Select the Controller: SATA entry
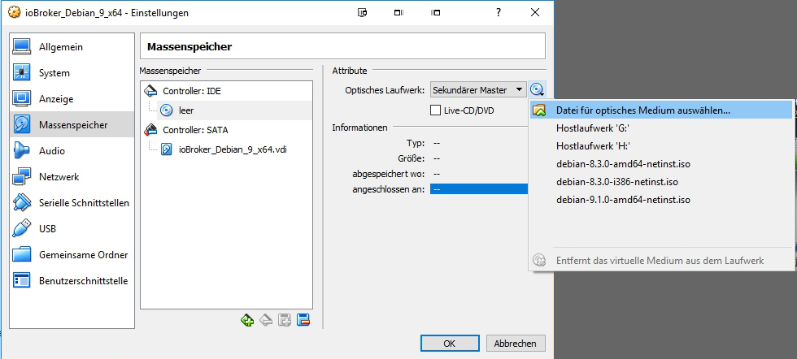The image size is (797, 359). 226,130
